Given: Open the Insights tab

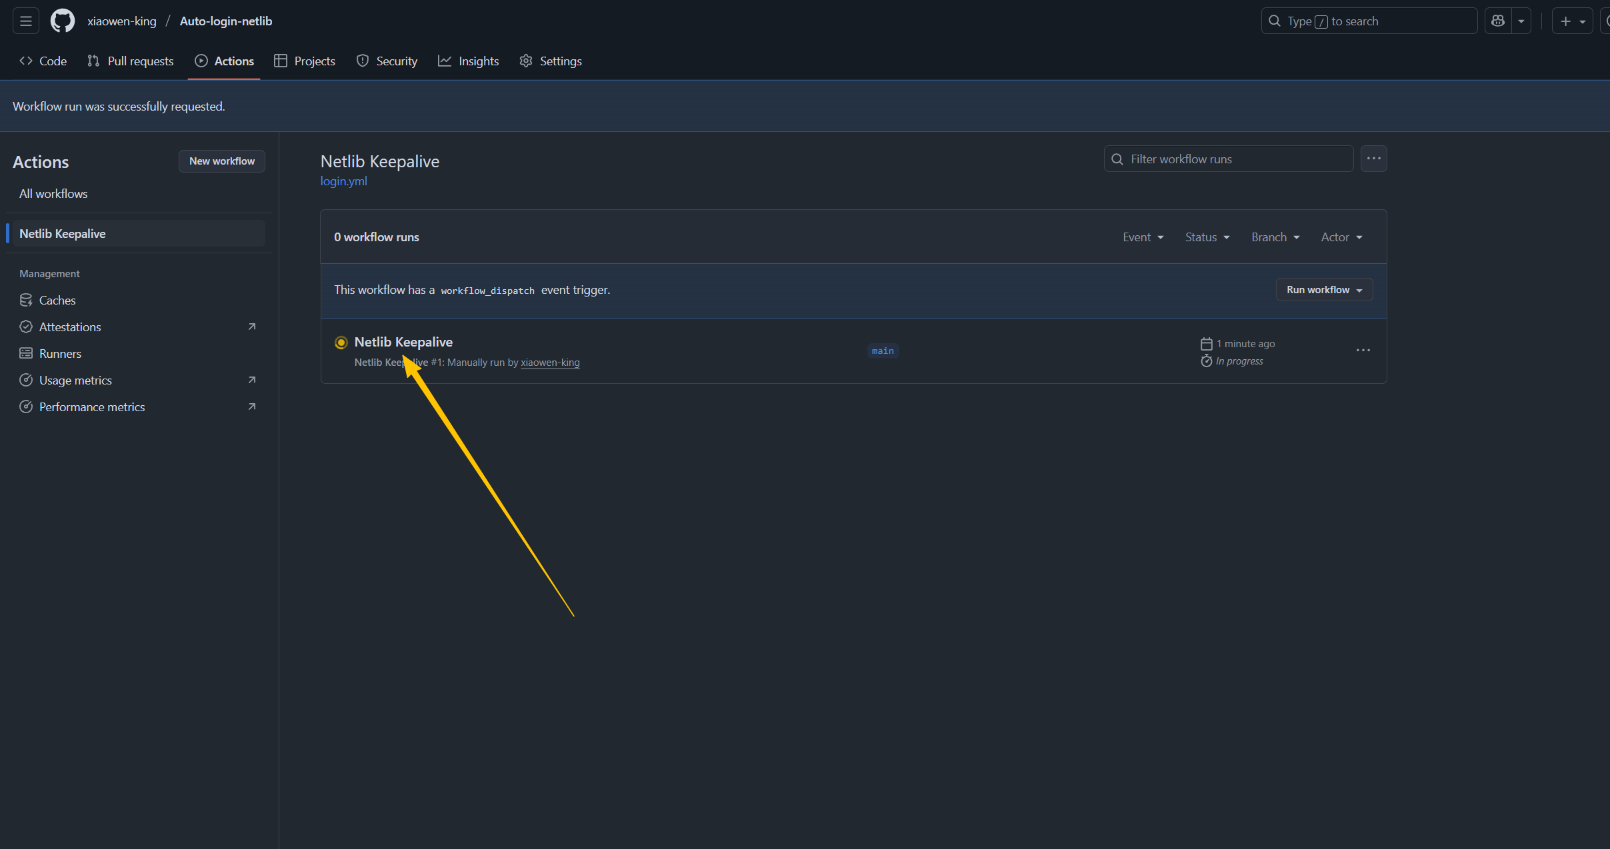Looking at the screenshot, I should click(469, 61).
